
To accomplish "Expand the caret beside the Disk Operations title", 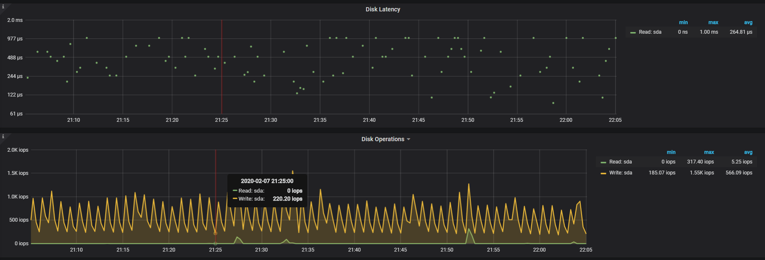I will coord(408,139).
